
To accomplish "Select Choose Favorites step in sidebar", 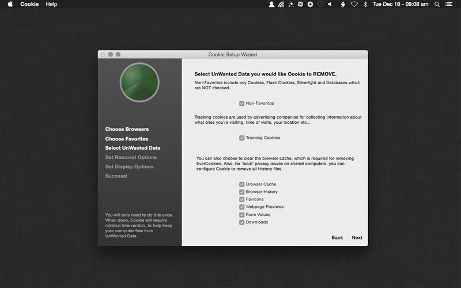I will coord(127,139).
